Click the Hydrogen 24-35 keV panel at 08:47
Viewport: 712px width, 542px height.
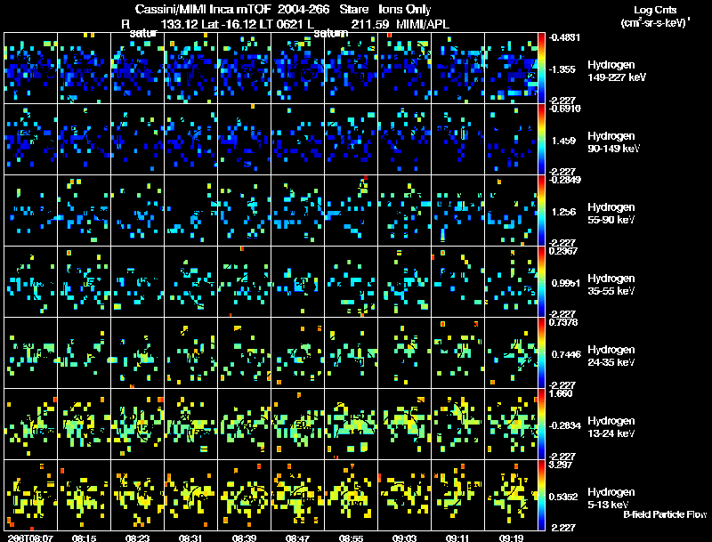click(x=298, y=352)
